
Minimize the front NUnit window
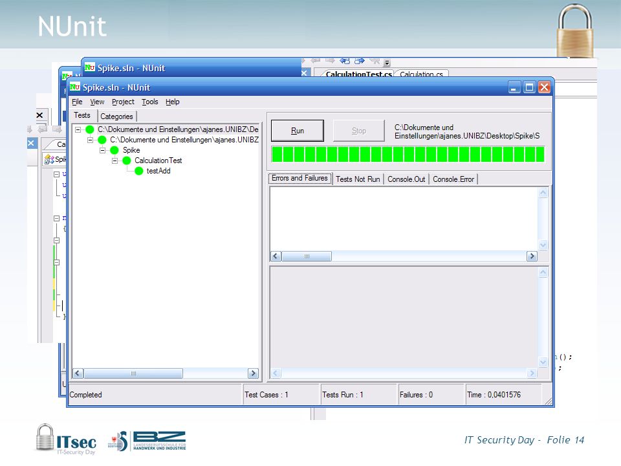click(514, 87)
